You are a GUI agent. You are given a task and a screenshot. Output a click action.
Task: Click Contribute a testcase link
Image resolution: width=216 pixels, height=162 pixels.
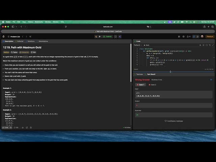(x=174, y=121)
